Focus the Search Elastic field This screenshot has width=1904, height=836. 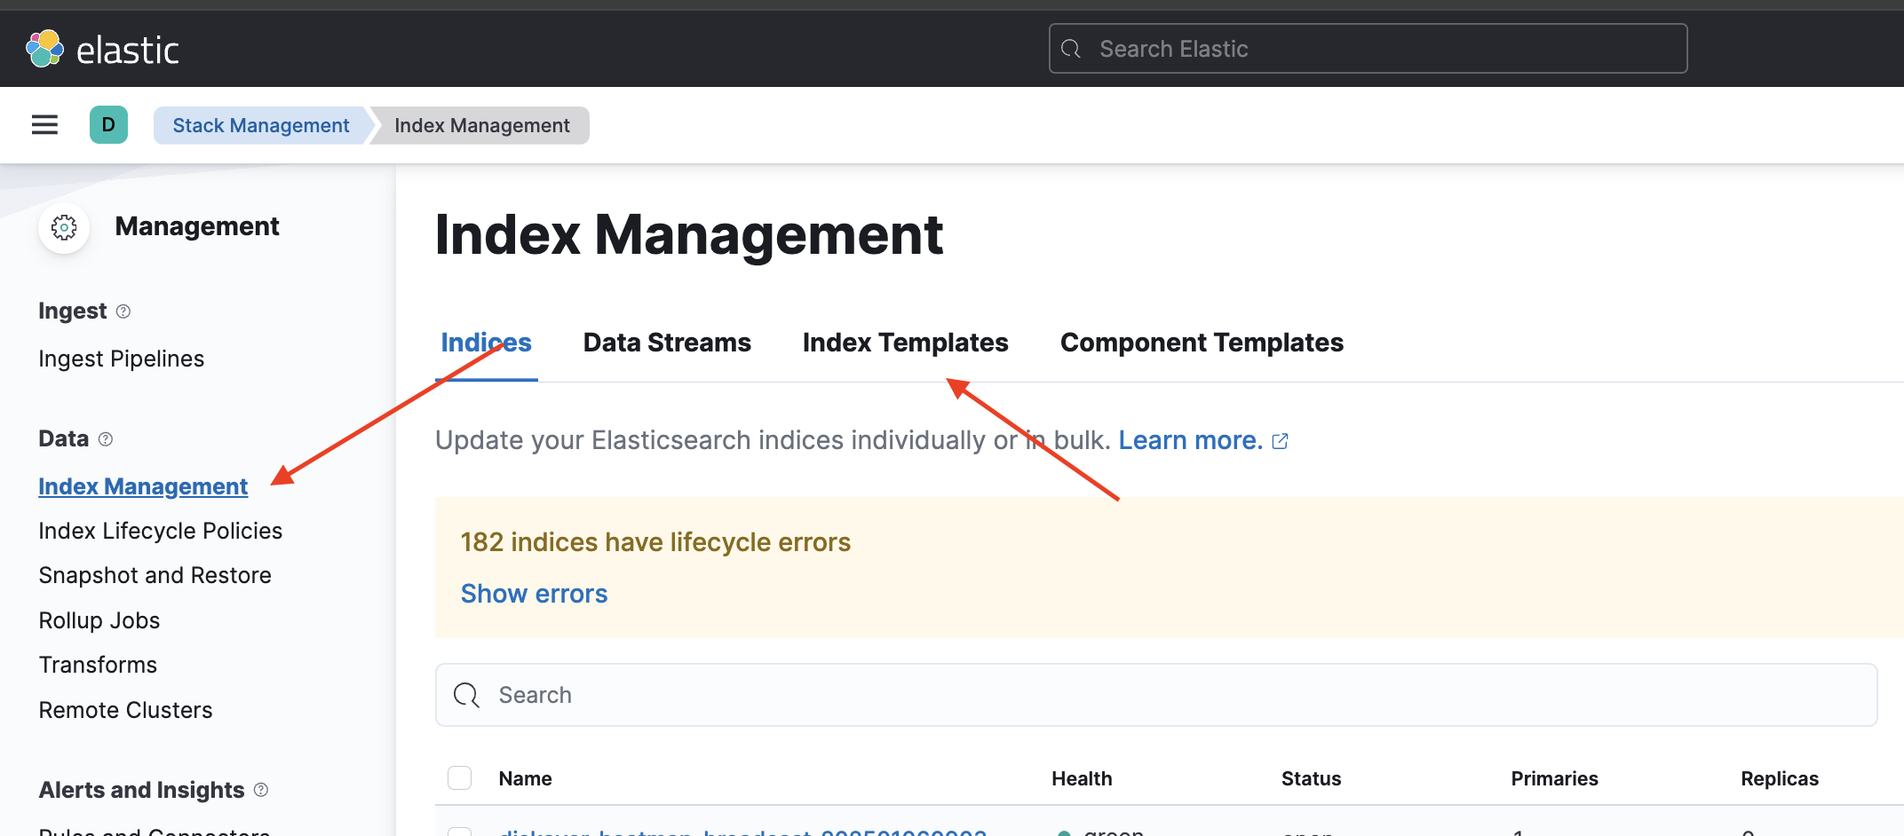click(1368, 49)
